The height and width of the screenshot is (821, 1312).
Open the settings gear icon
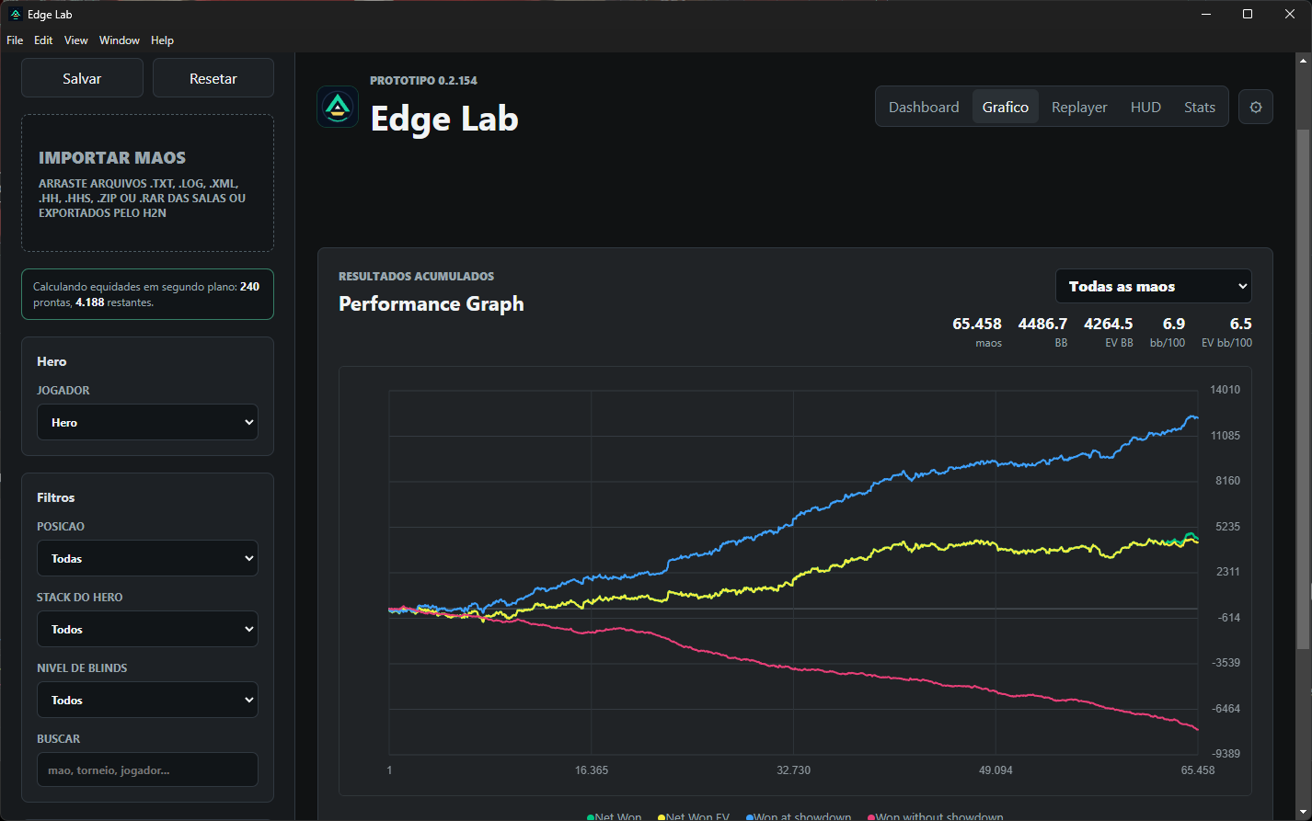[x=1256, y=107]
